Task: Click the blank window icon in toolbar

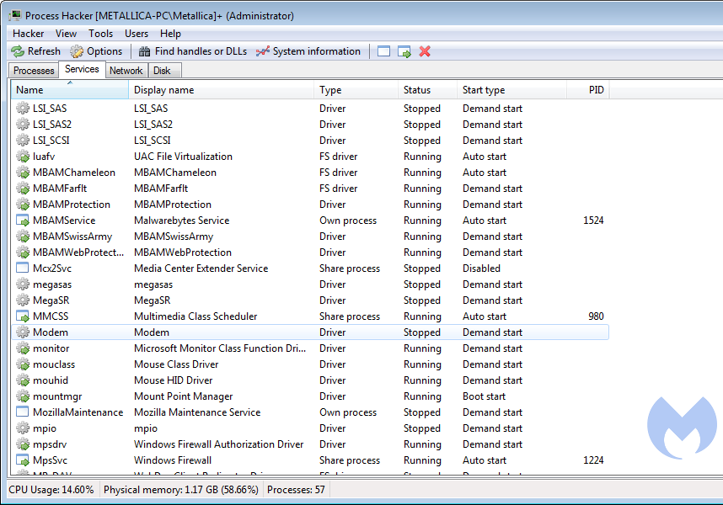Action: tap(383, 51)
